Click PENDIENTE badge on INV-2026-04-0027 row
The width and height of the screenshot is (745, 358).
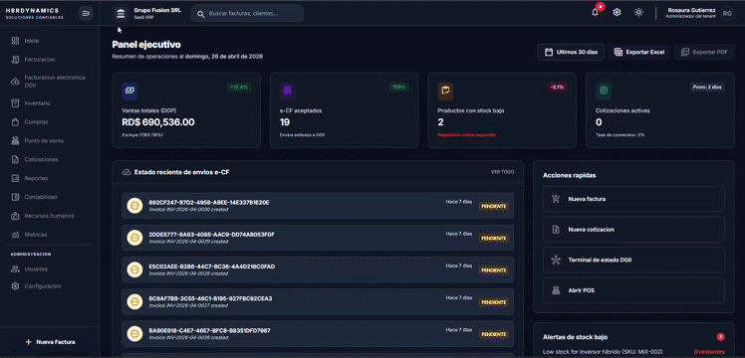[494, 302]
